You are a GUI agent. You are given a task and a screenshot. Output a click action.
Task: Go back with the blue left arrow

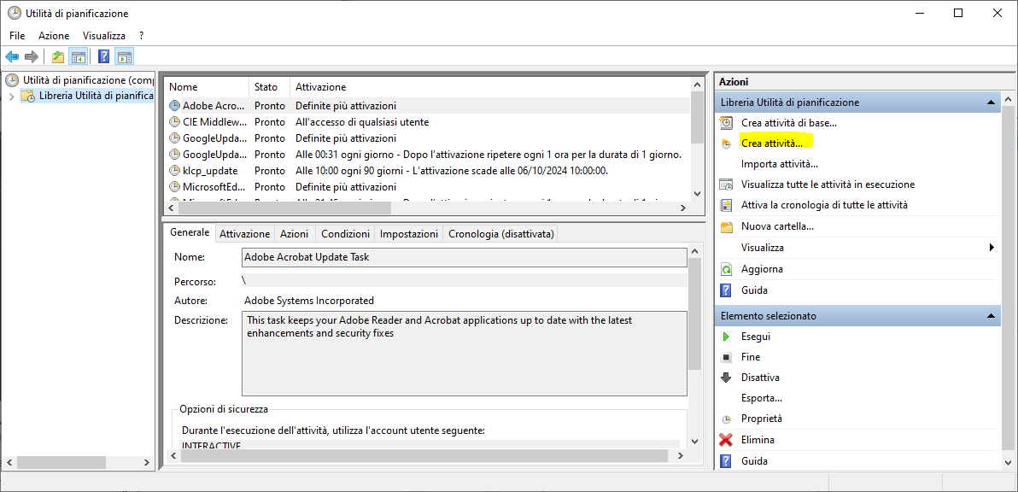(12, 56)
